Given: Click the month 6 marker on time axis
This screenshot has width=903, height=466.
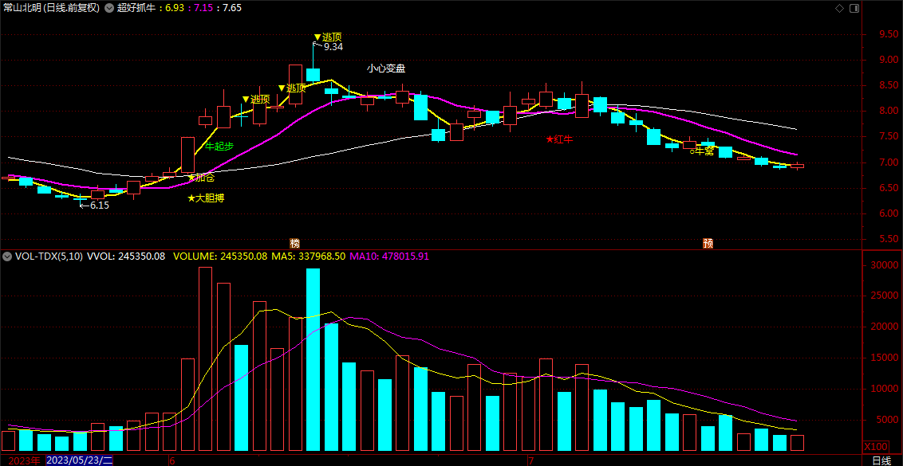Looking at the screenshot, I should point(172,460).
